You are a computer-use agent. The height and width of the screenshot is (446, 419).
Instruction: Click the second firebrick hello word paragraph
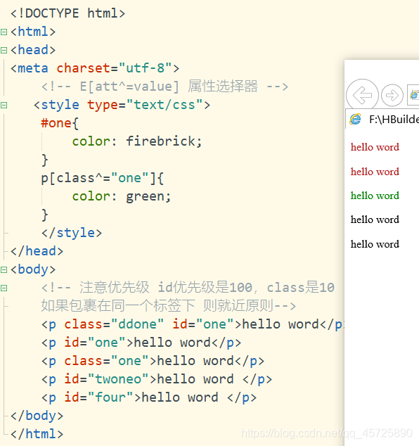[375, 172]
